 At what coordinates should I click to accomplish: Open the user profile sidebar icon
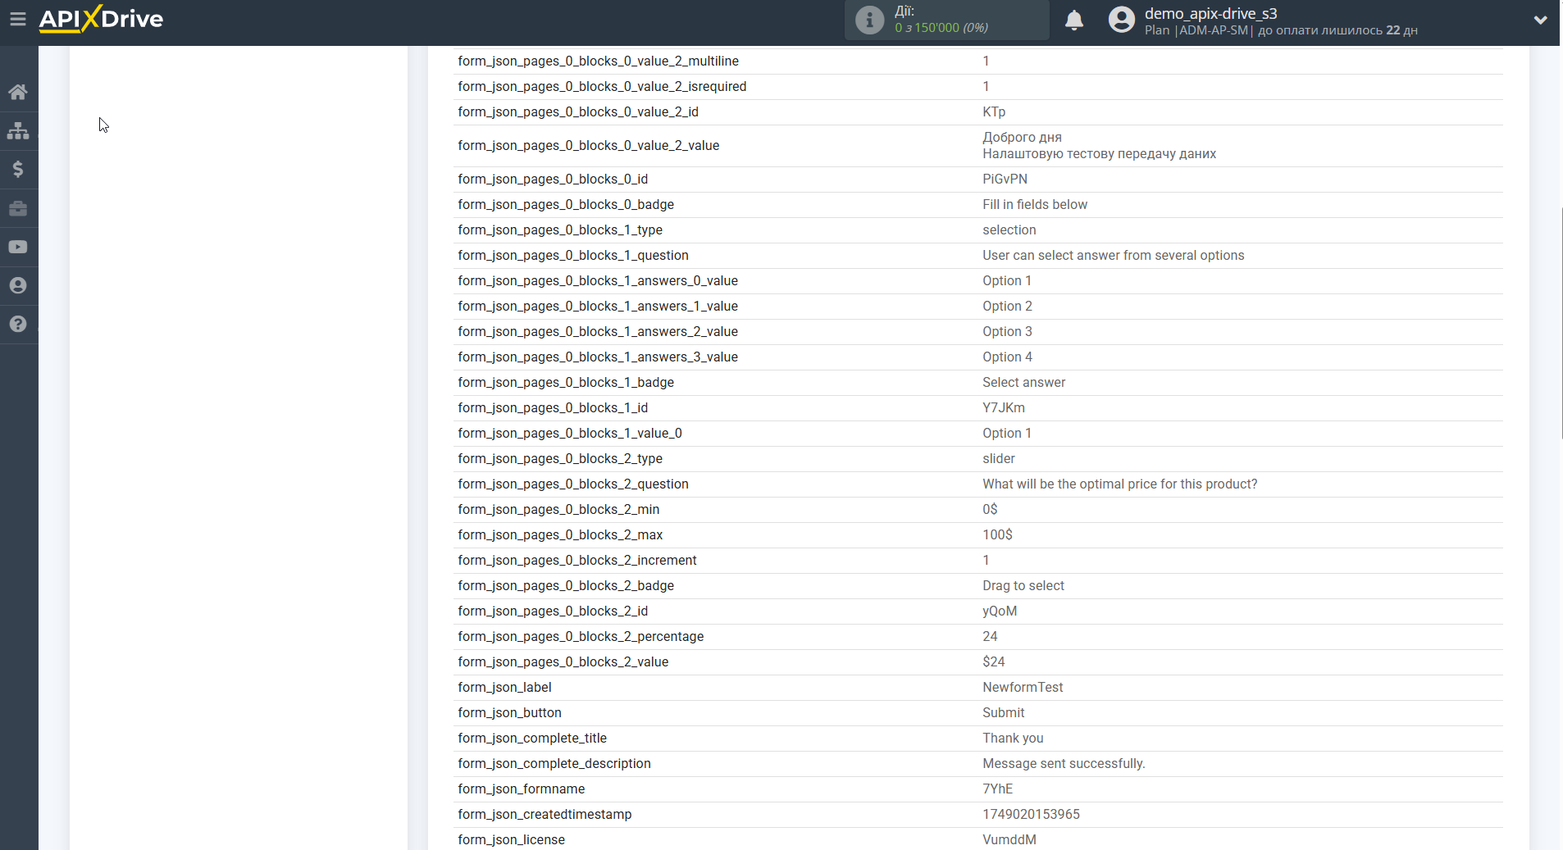18,285
